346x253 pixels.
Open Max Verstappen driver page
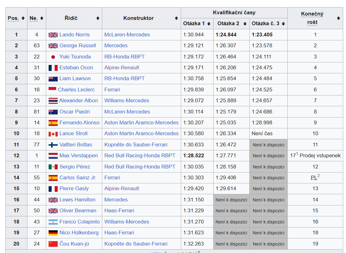tap(79, 156)
